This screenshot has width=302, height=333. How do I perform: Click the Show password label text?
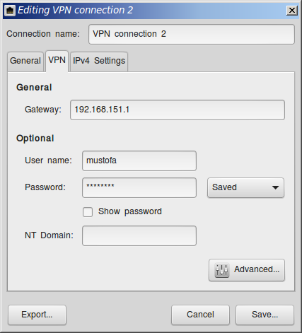pyautogui.click(x=130, y=211)
